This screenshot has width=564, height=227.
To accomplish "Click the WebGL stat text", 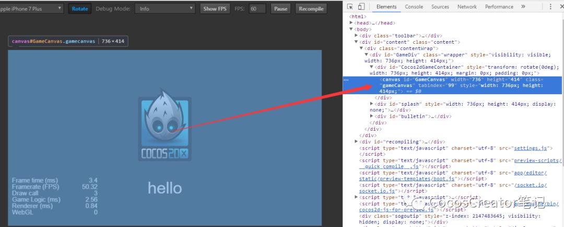I will pyautogui.click(x=22, y=212).
